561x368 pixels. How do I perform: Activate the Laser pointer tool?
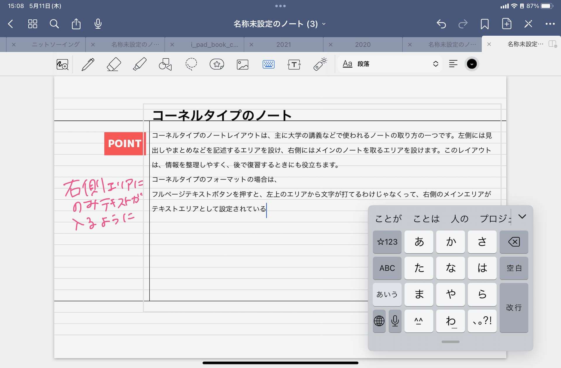click(x=320, y=64)
